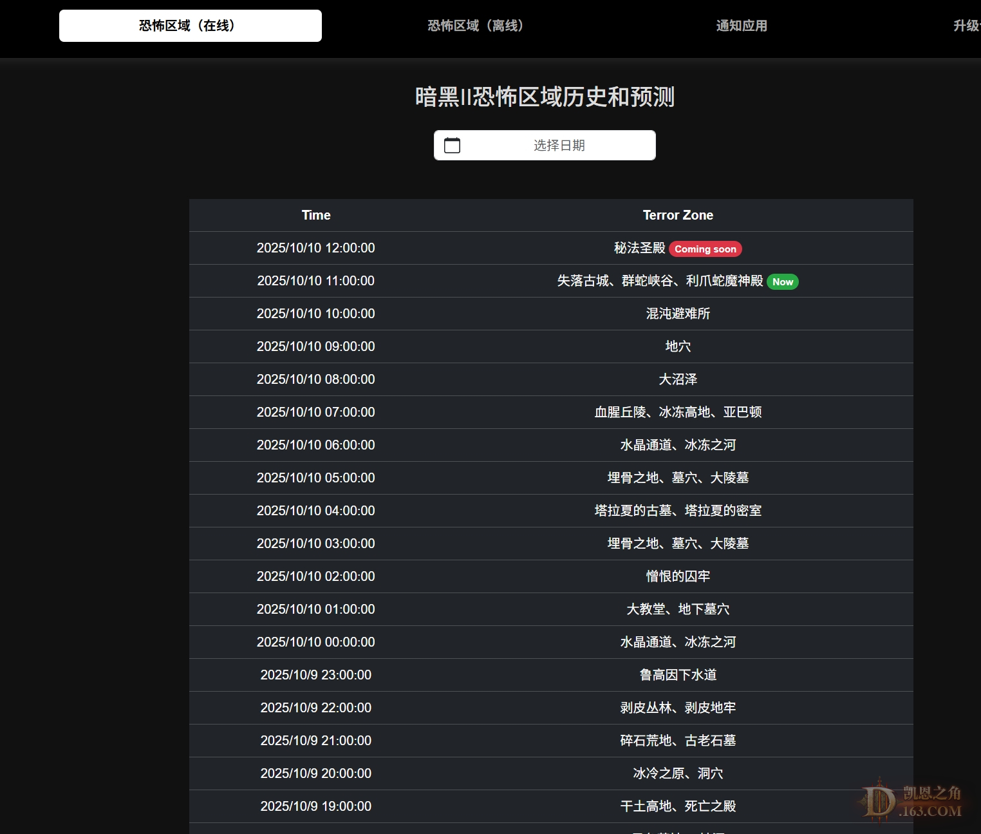Click the D 凯恩之角 watermark logo
This screenshot has height=834, width=981.
(911, 802)
